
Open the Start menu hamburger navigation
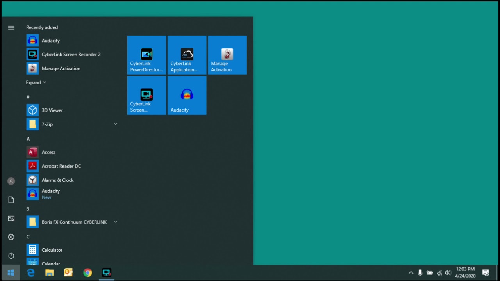[11, 28]
